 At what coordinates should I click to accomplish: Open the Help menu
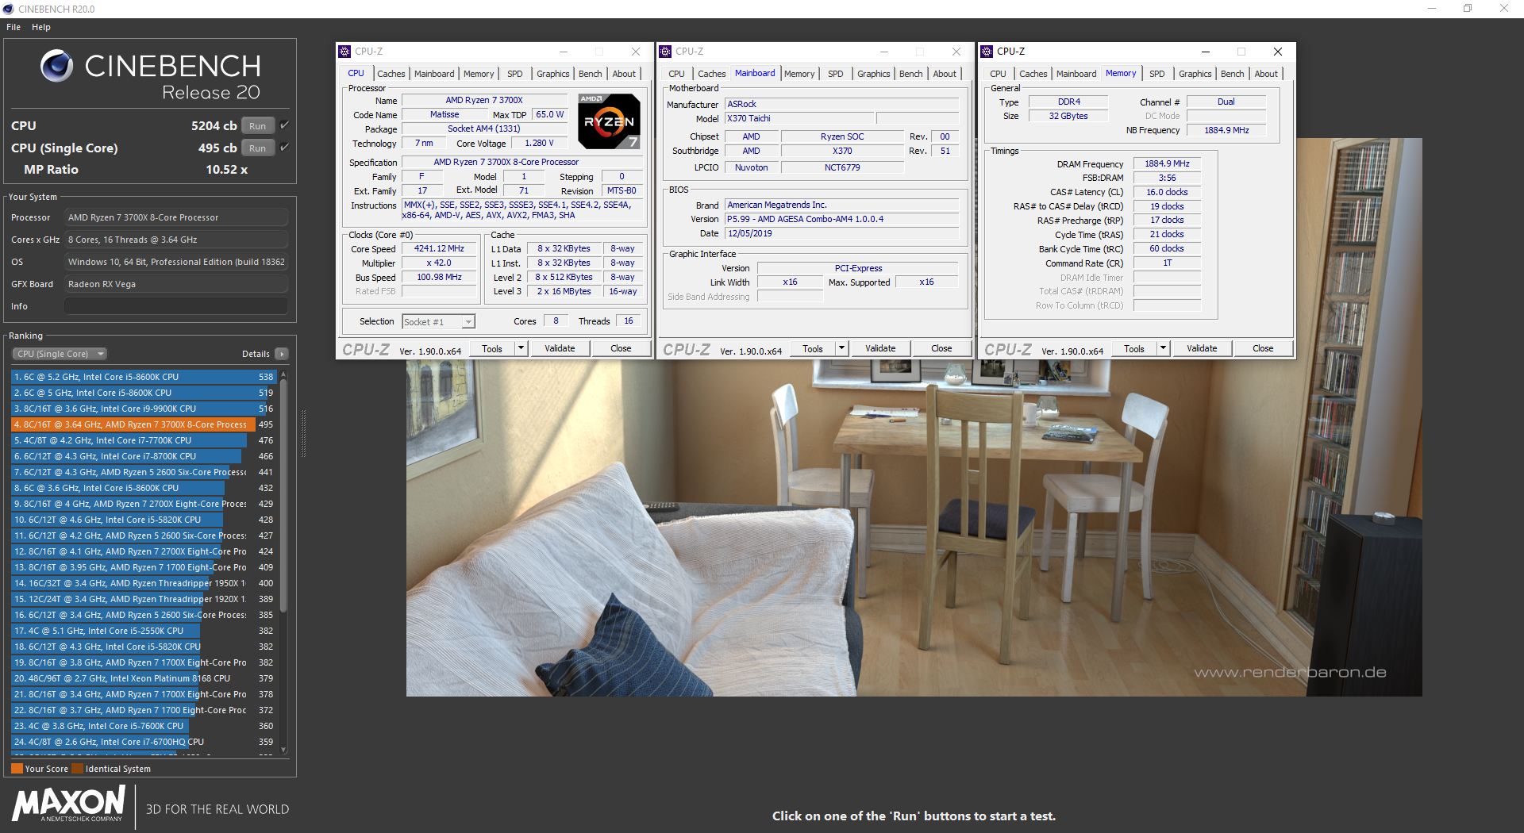click(x=41, y=27)
